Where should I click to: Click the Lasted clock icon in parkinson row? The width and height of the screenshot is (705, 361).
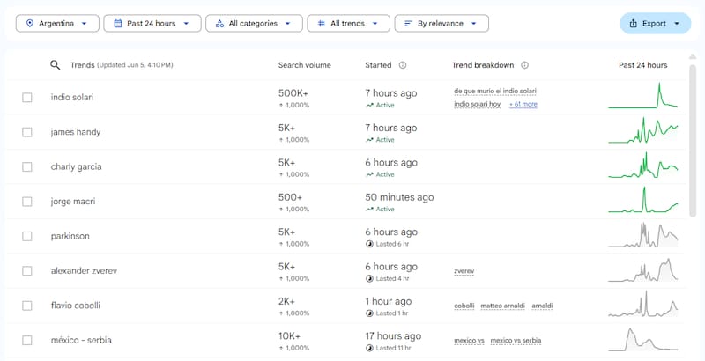(x=369, y=244)
